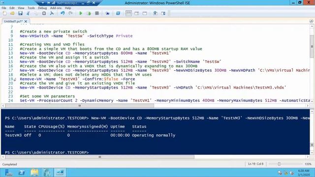
Task: Show the Command Add-on pane
Action: click(163, 13)
